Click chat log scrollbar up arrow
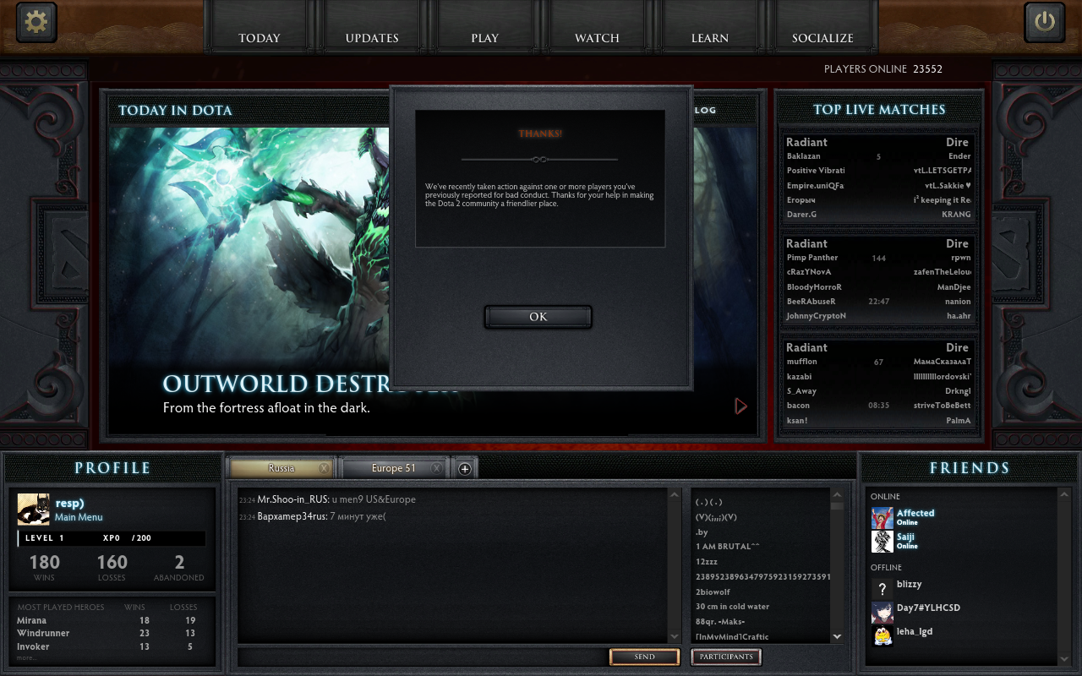The image size is (1082, 676). tap(674, 495)
